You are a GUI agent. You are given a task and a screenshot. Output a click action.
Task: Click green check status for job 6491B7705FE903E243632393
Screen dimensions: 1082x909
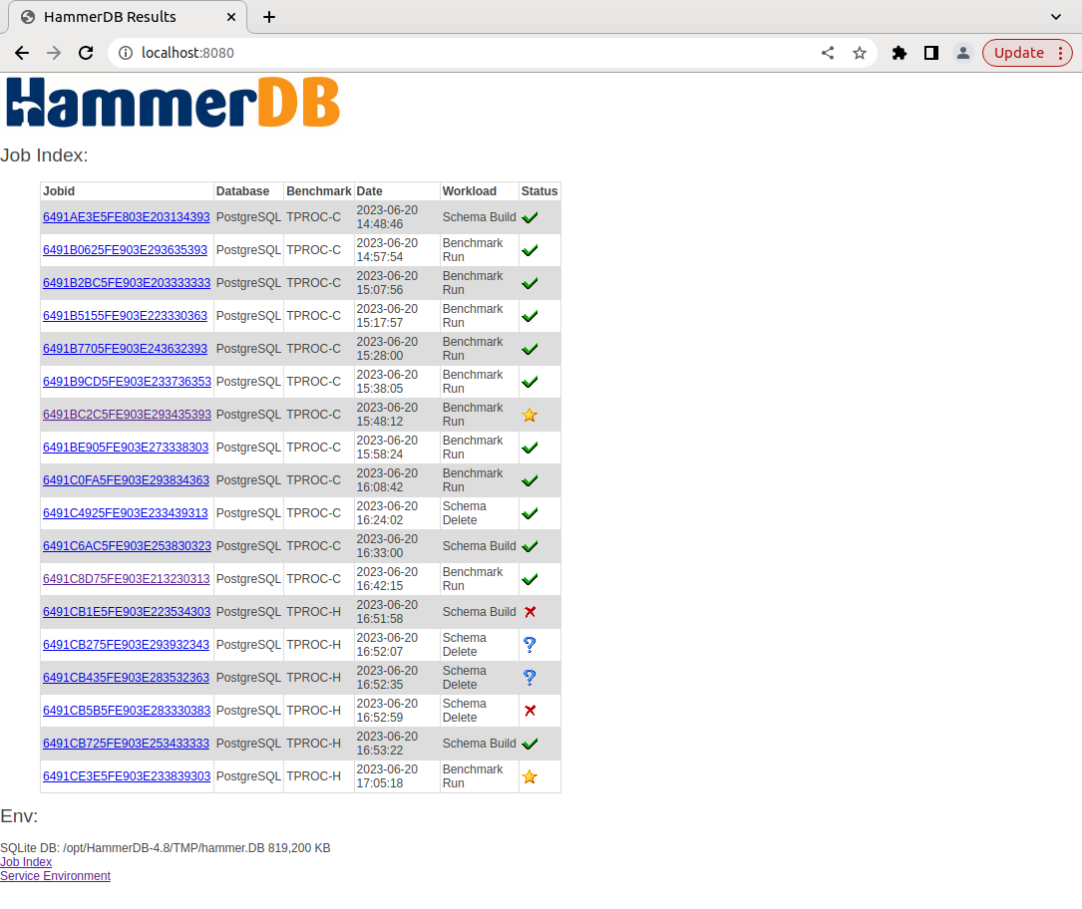click(x=530, y=349)
